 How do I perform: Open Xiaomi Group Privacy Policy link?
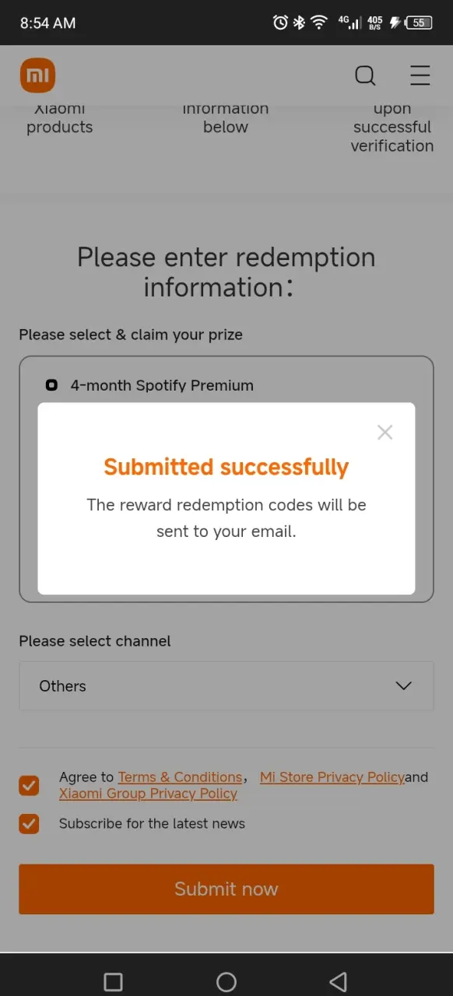point(148,794)
